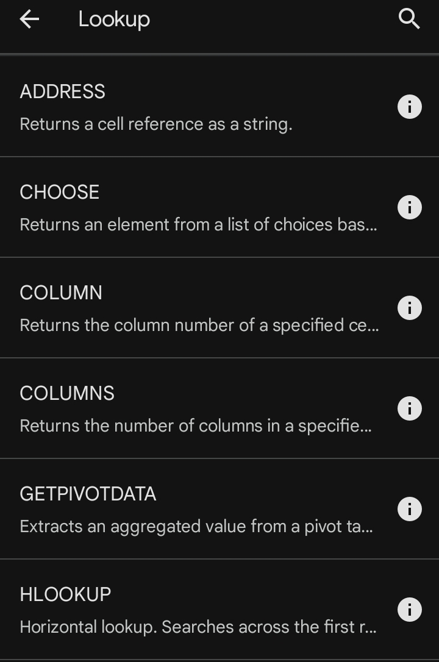Show info for GETPIVOTDATA function
The width and height of the screenshot is (439, 662).
click(x=410, y=509)
